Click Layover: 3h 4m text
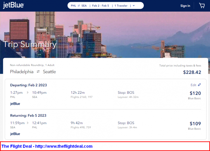210x151 pixels. (x=127, y=127)
